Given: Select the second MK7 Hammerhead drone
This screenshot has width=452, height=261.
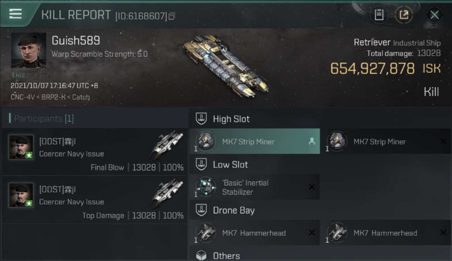Looking at the screenshot, I should pyautogui.click(x=386, y=233).
